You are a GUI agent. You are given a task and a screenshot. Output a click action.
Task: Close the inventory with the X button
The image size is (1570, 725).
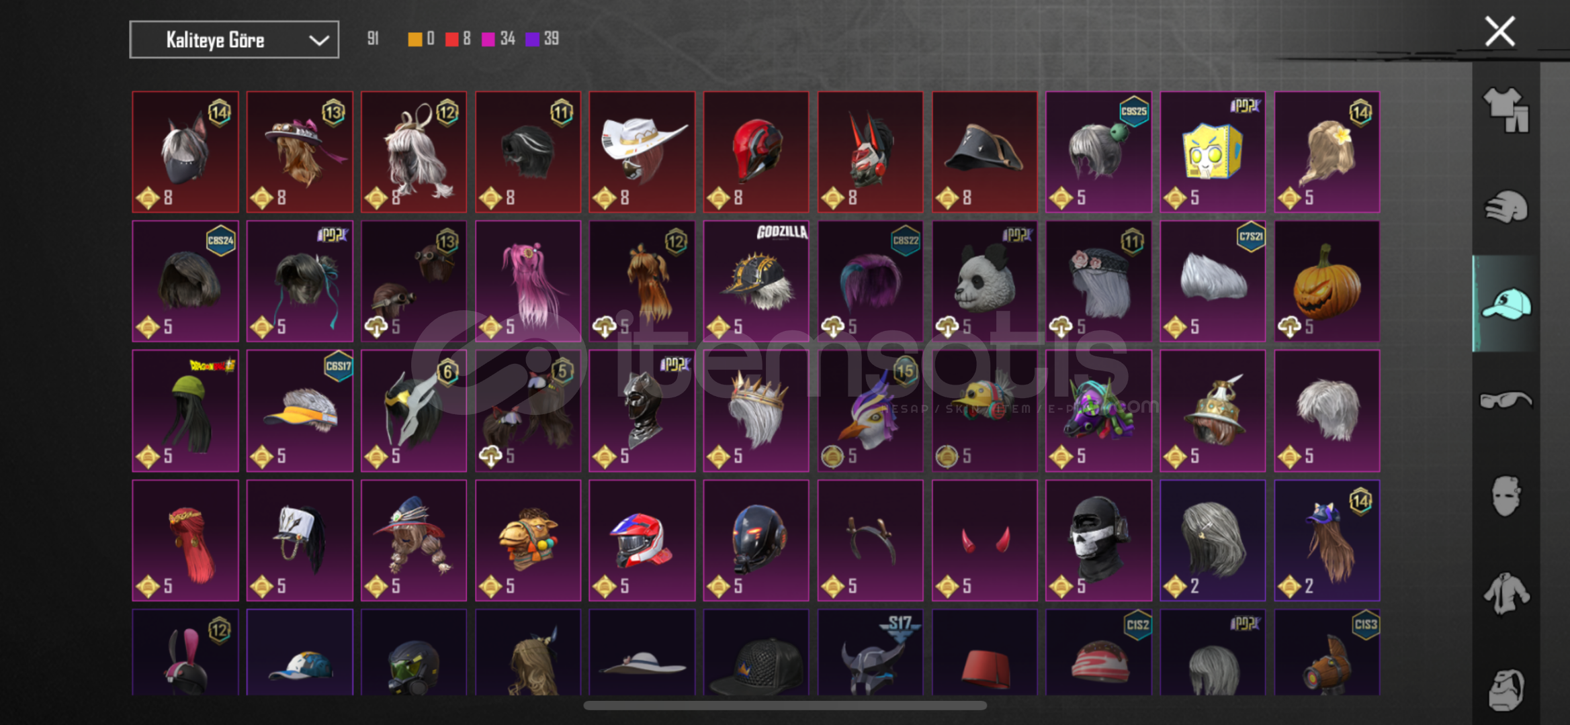click(x=1499, y=31)
